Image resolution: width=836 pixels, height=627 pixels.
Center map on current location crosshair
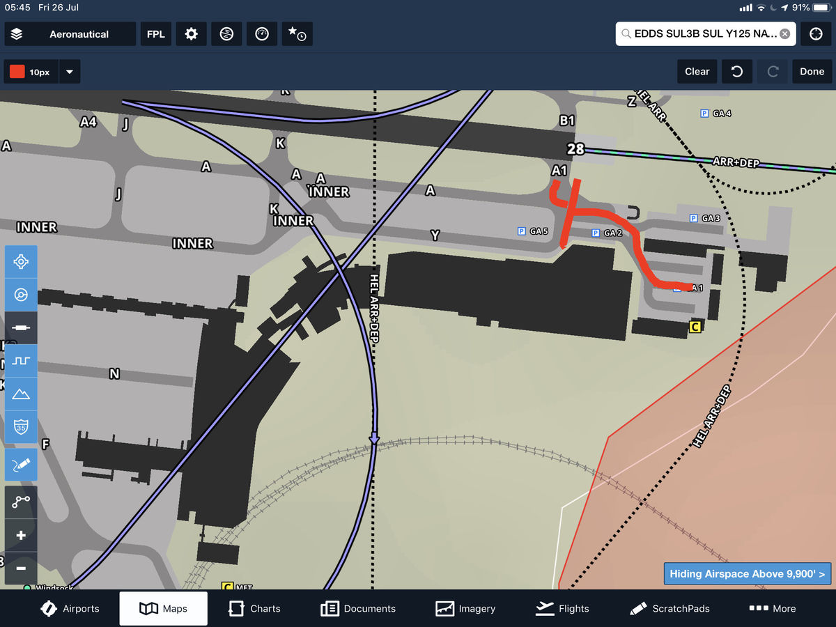coord(816,34)
